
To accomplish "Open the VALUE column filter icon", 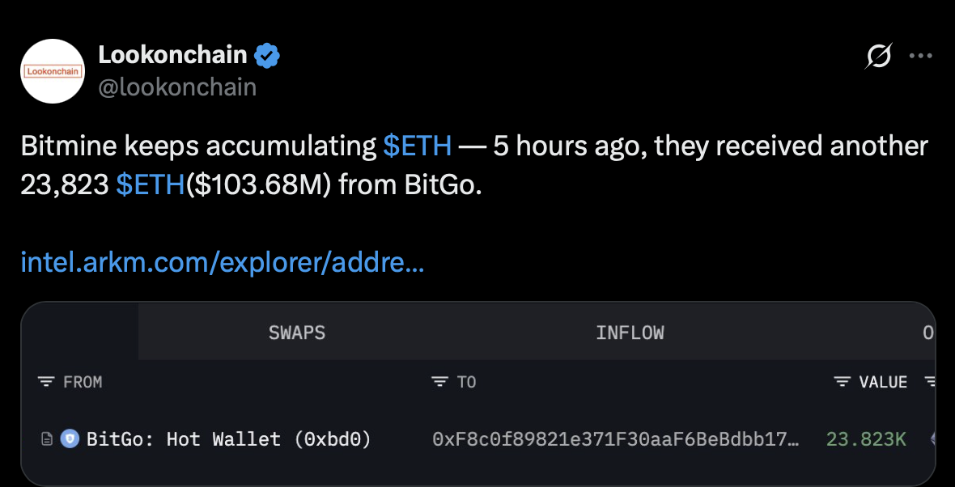I will pos(843,382).
